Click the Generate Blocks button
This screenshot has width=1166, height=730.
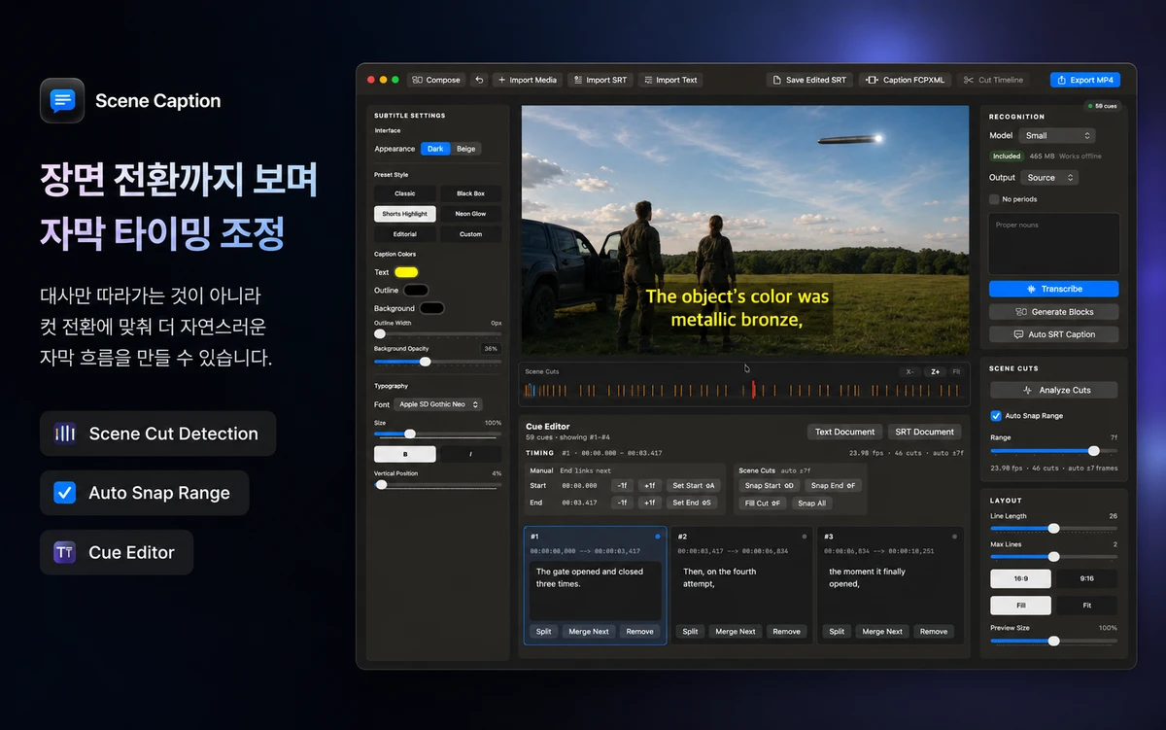click(1053, 312)
